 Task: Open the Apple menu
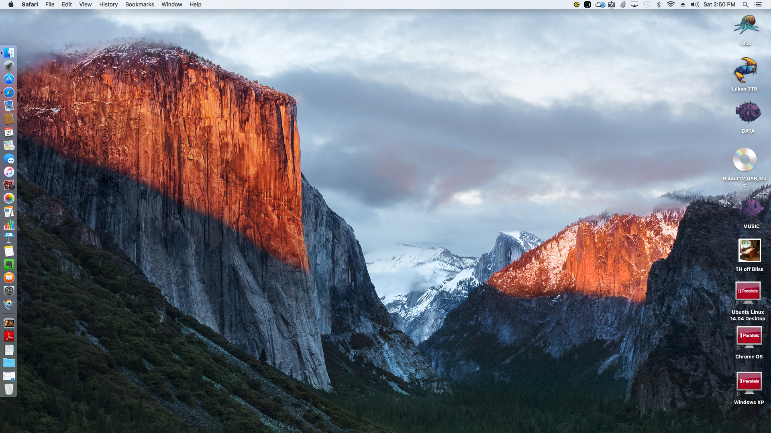pos(11,4)
